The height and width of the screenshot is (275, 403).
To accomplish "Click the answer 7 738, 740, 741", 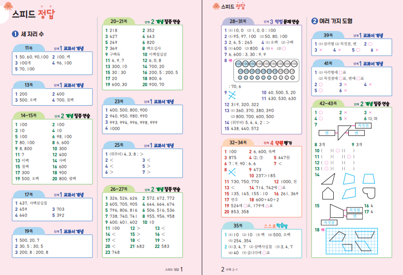I will point(121,216).
